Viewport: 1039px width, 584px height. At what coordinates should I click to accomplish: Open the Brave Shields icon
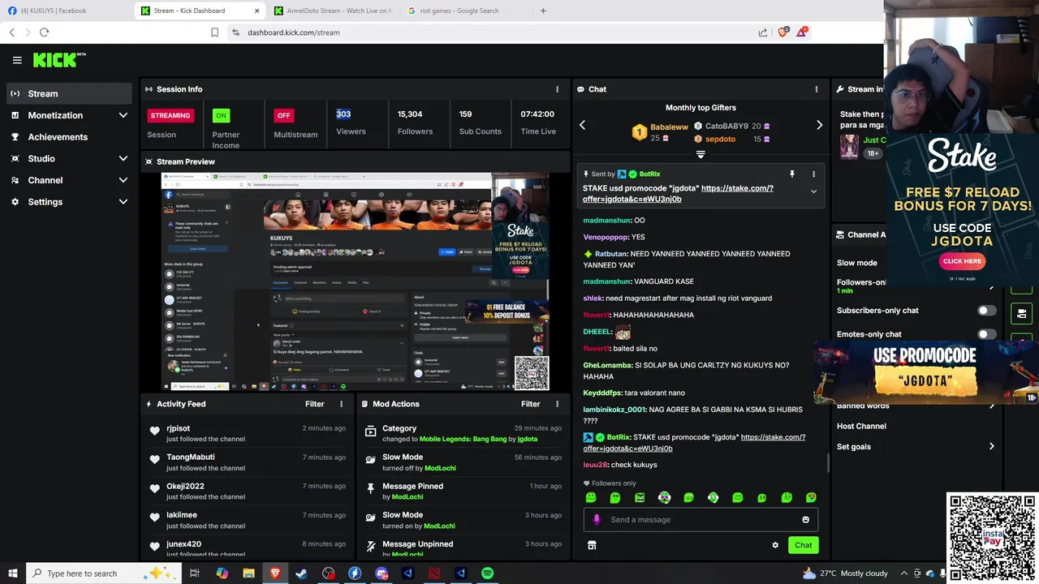click(x=783, y=32)
